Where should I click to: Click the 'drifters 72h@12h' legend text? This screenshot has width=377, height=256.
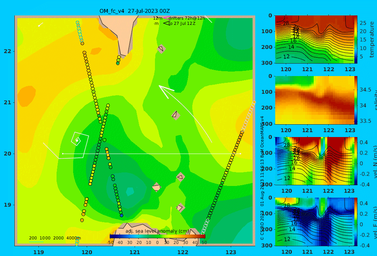tap(187, 18)
